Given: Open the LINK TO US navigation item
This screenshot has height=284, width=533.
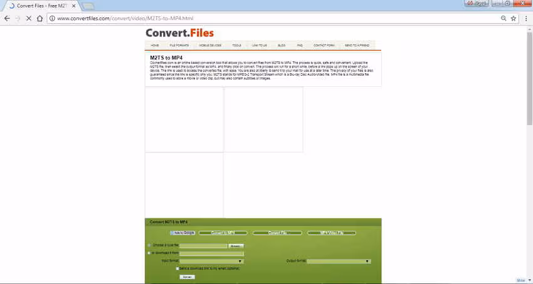Looking at the screenshot, I should 260,45.
